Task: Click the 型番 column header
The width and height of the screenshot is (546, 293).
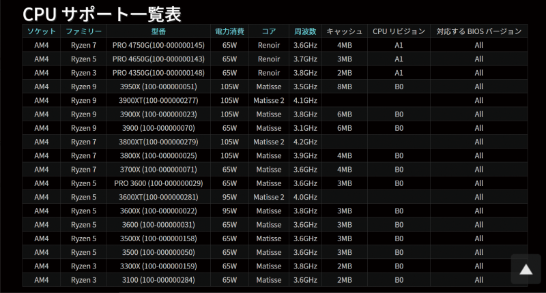Action: [158, 31]
